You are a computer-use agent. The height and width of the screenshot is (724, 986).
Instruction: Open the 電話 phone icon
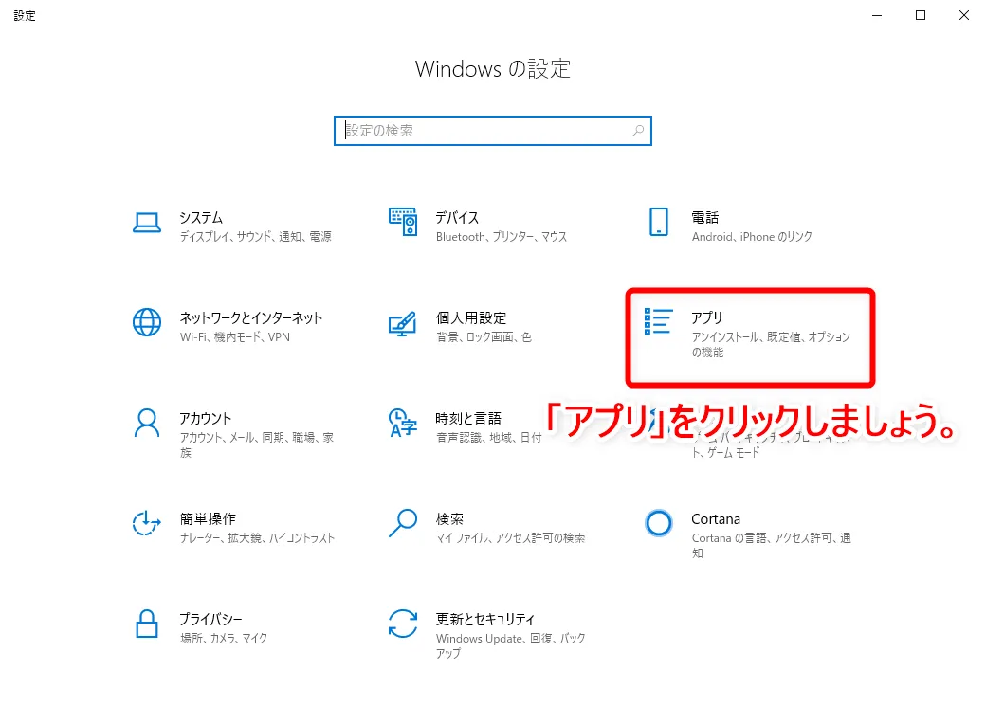pyautogui.click(x=658, y=222)
